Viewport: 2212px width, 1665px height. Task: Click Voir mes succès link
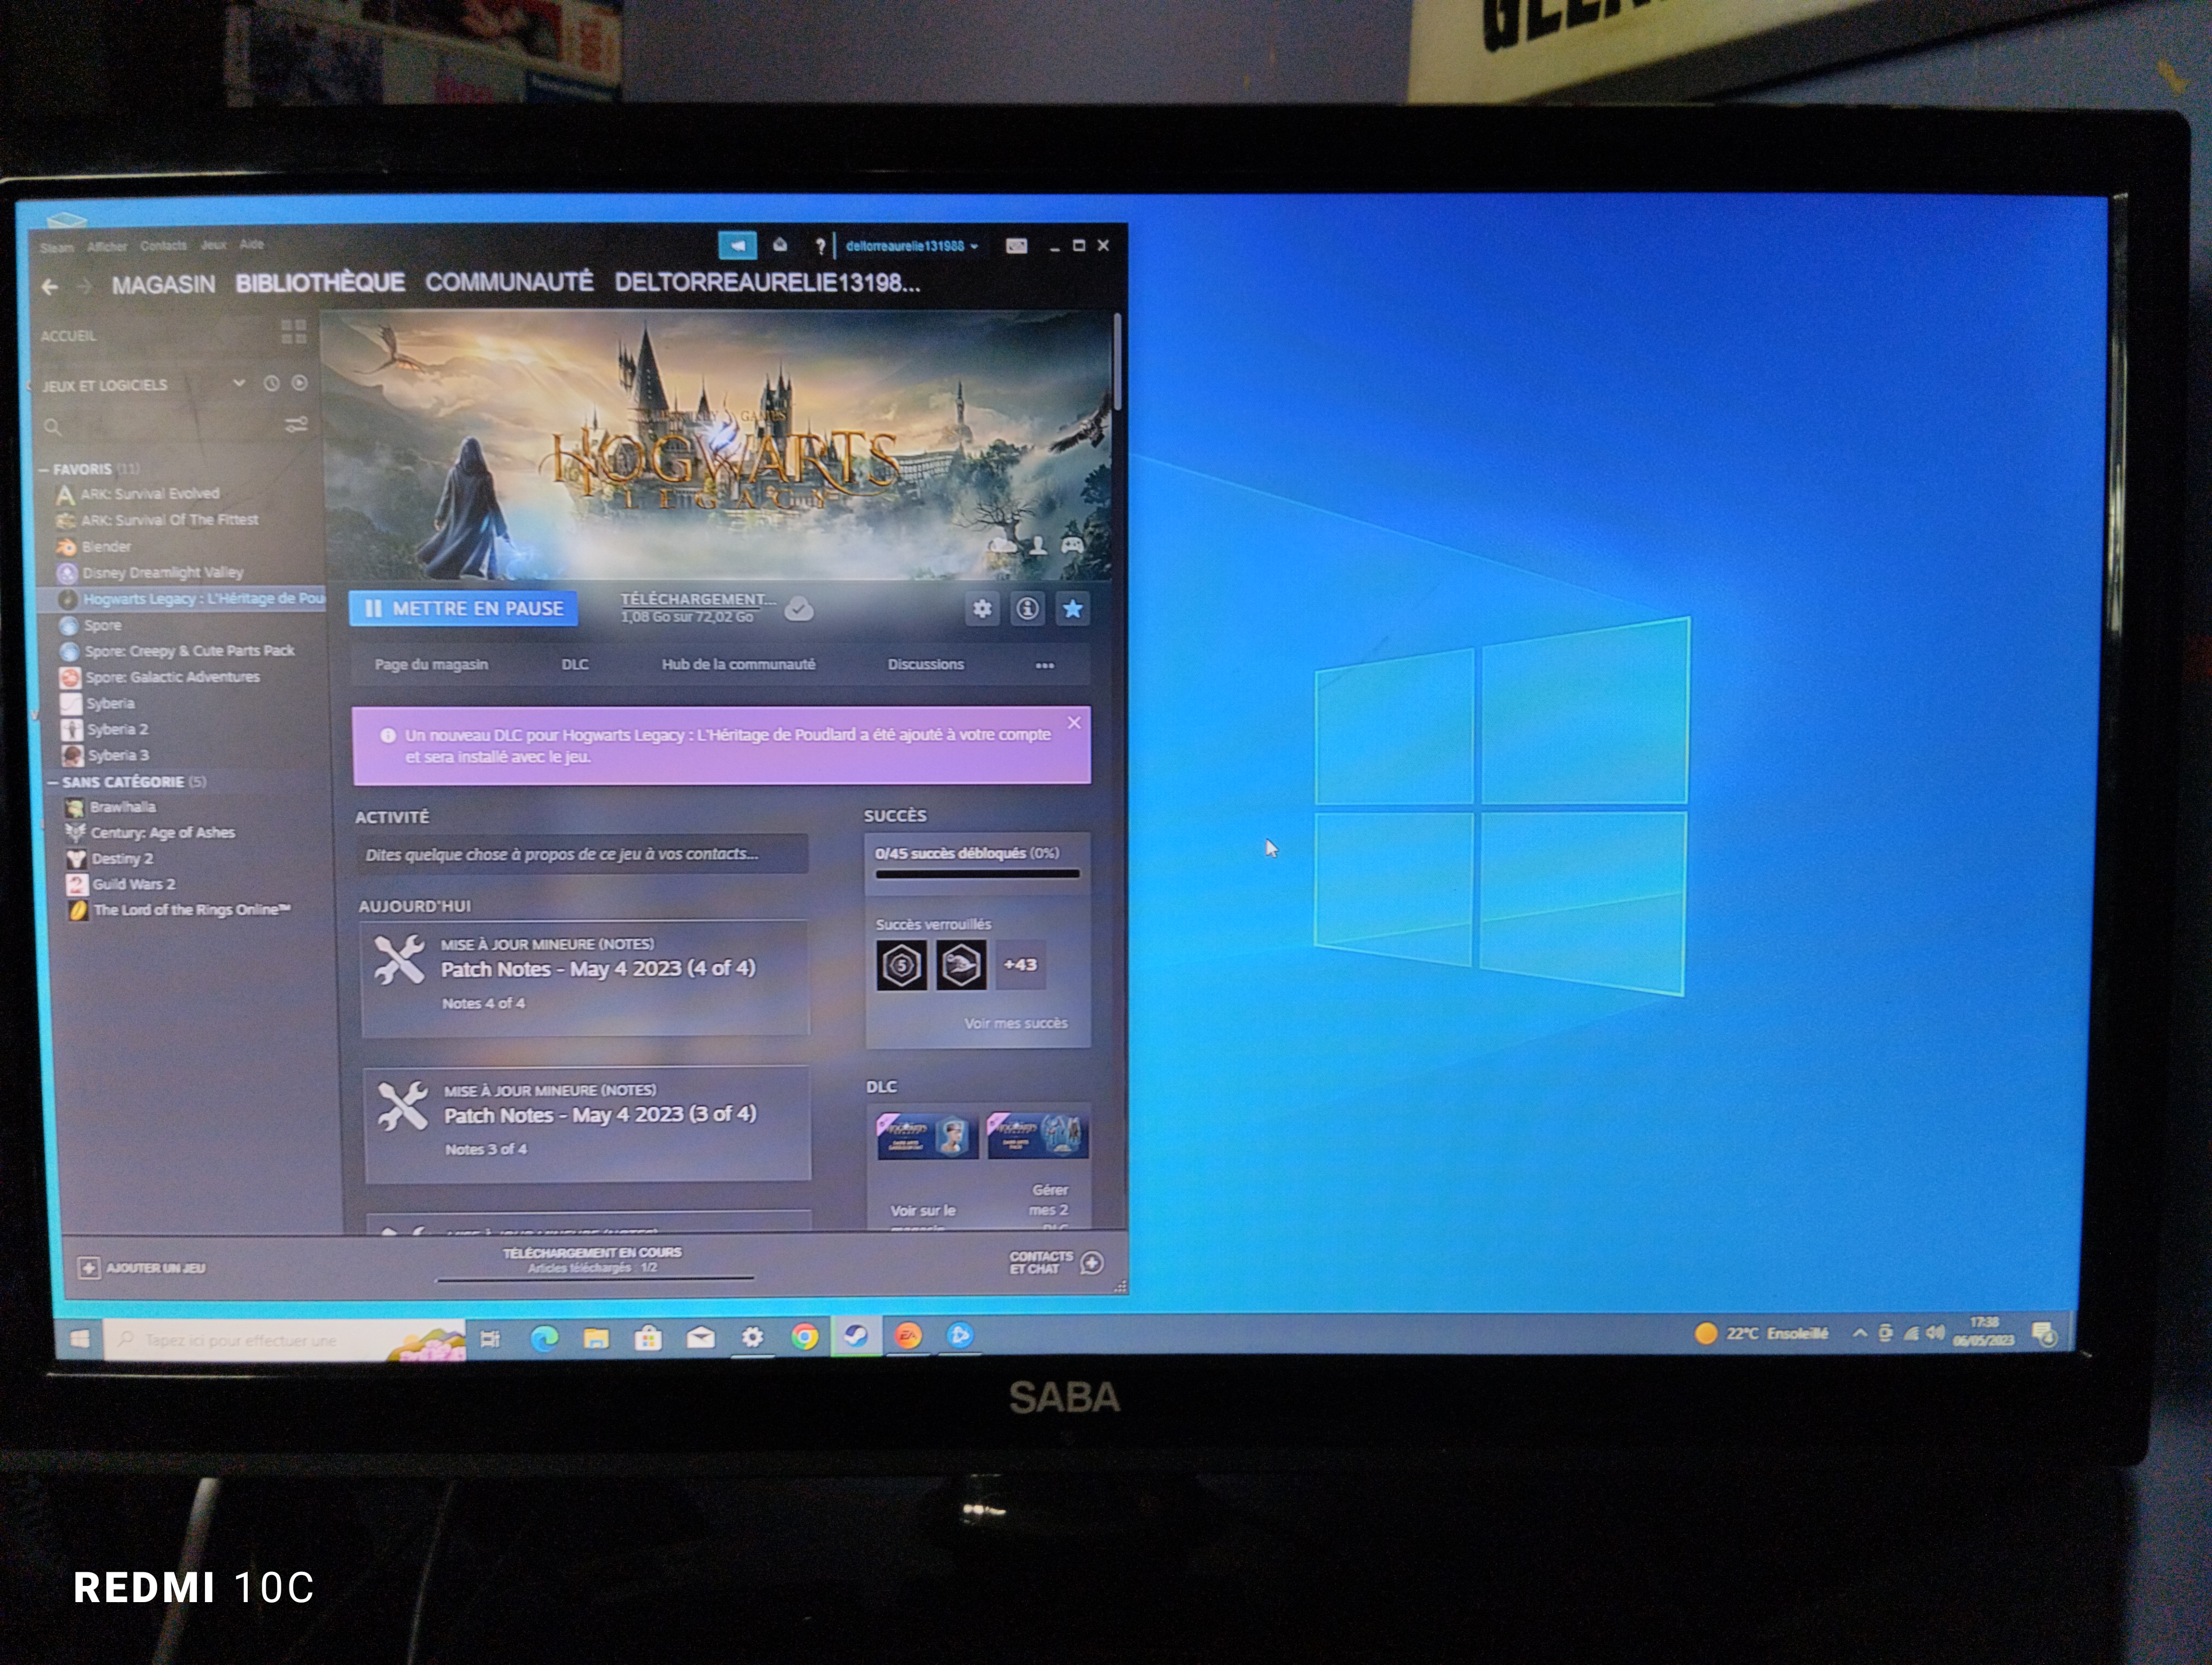(1015, 1023)
